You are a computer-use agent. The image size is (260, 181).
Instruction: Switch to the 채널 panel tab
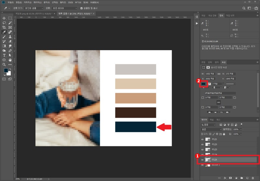212,119
